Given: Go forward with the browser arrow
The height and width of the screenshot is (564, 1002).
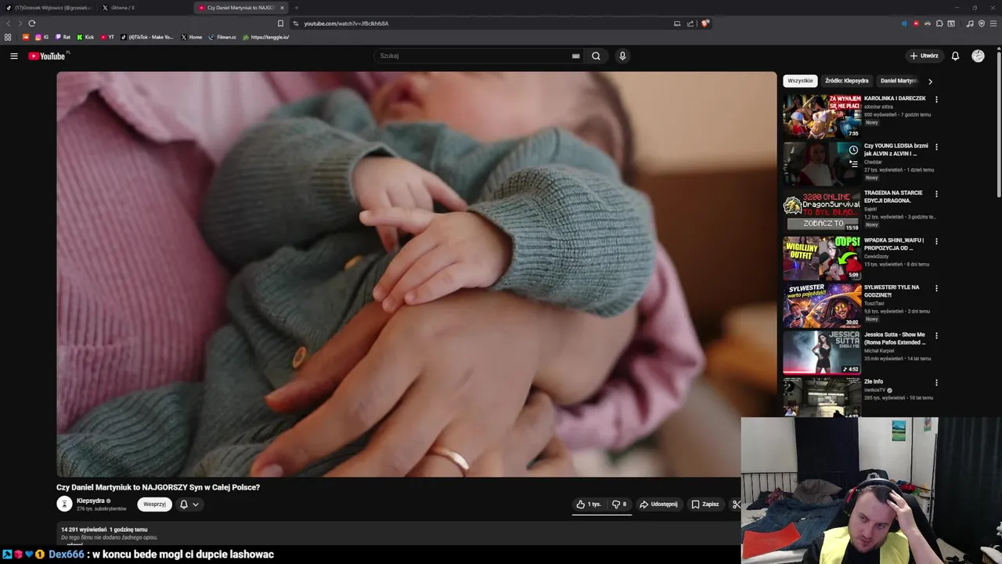Looking at the screenshot, I should pos(20,23).
